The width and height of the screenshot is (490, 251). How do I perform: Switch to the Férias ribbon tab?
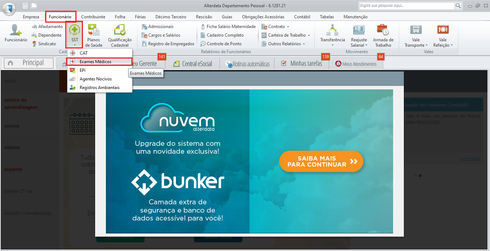pos(140,17)
